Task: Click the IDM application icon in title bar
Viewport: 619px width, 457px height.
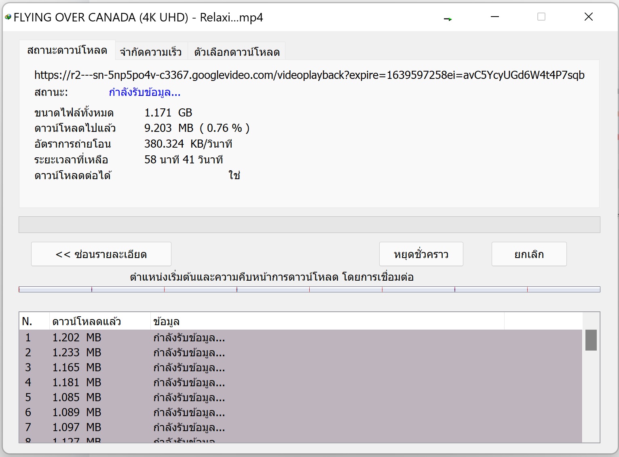Action: click(8, 17)
